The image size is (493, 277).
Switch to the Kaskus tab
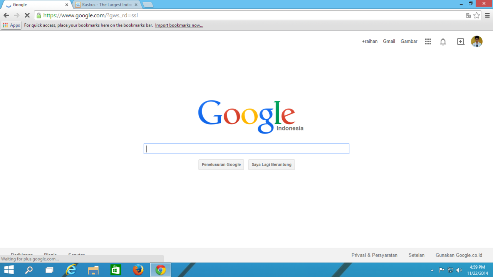tap(106, 5)
